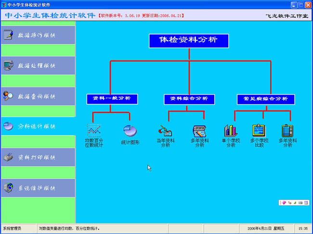Click the app icon in the title bar
The height and width of the screenshot is (234, 313).
(x=4, y=4)
